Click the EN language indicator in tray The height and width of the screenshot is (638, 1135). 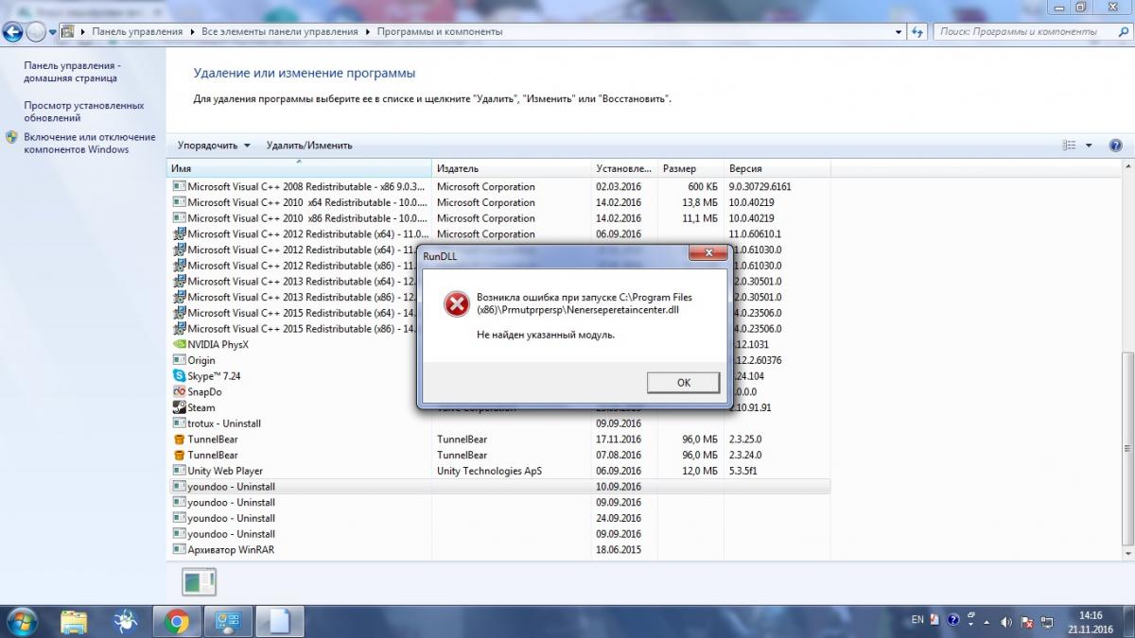click(917, 620)
